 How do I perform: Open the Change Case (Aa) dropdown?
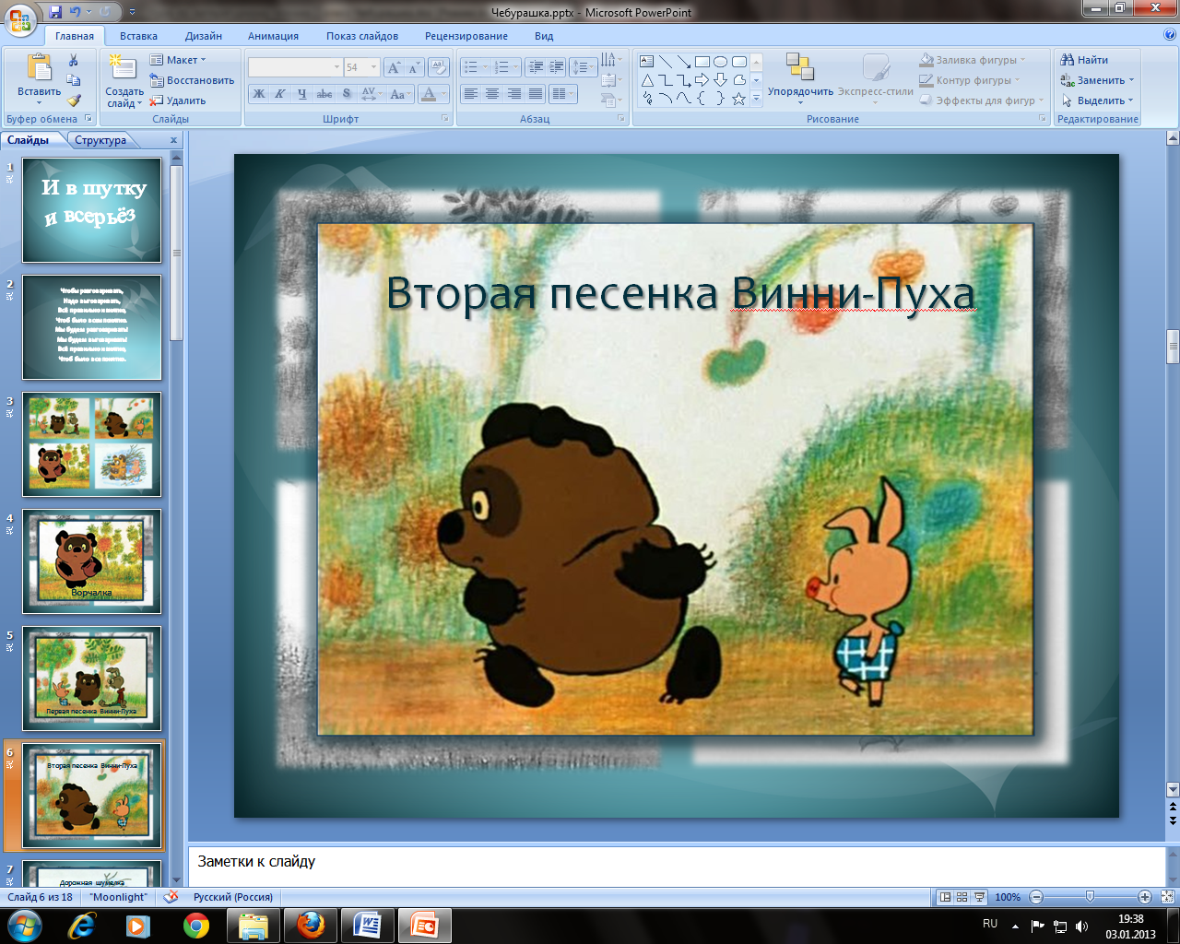pyautogui.click(x=399, y=94)
